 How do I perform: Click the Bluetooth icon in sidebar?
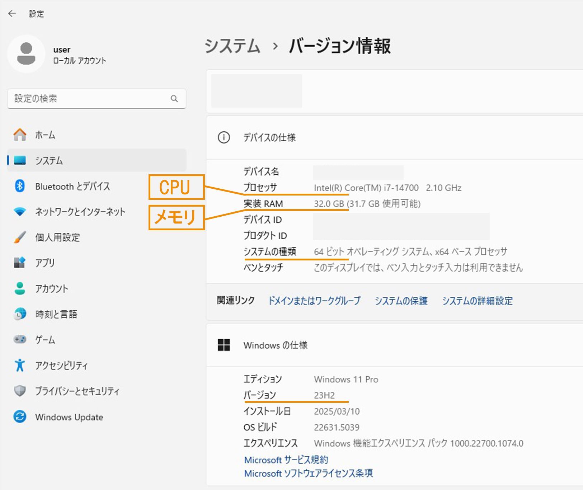pyautogui.click(x=20, y=186)
